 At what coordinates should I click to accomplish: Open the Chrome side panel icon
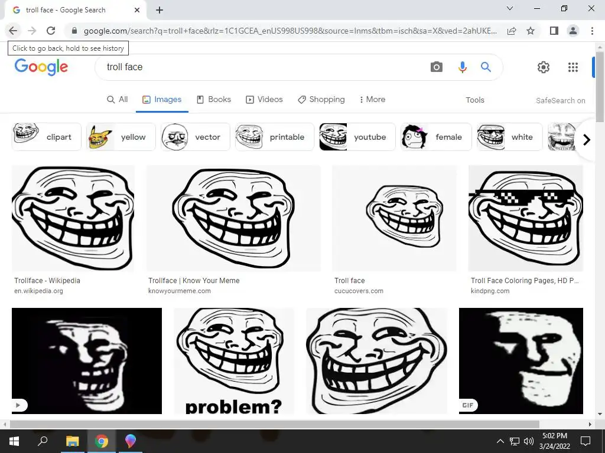coord(554,31)
